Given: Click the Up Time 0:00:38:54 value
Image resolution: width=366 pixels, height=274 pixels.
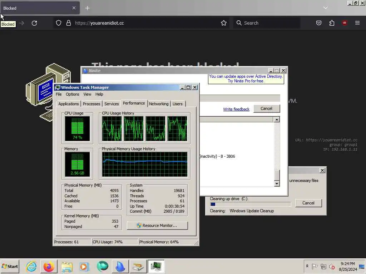Looking at the screenshot, I should point(174,206).
